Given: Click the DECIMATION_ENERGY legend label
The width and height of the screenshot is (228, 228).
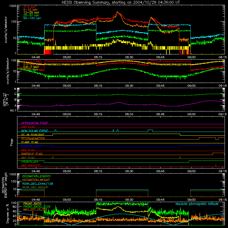Looking at the screenshot, I should 36,176.
